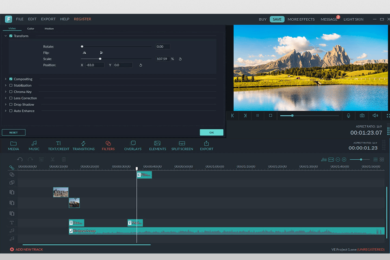The width and height of the screenshot is (390, 260).
Task: Switch to the Color tab
Action: pyautogui.click(x=30, y=28)
